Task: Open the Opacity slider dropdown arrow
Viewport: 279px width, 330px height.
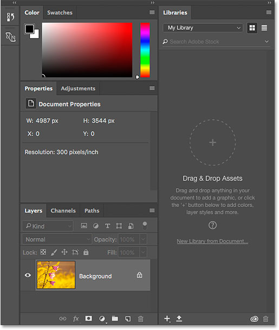Action: [x=143, y=240]
